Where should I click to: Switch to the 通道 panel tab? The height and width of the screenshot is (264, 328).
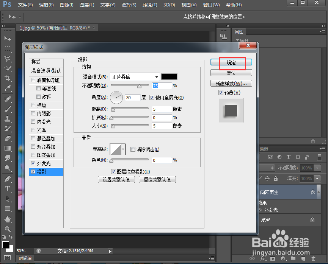point(264,149)
